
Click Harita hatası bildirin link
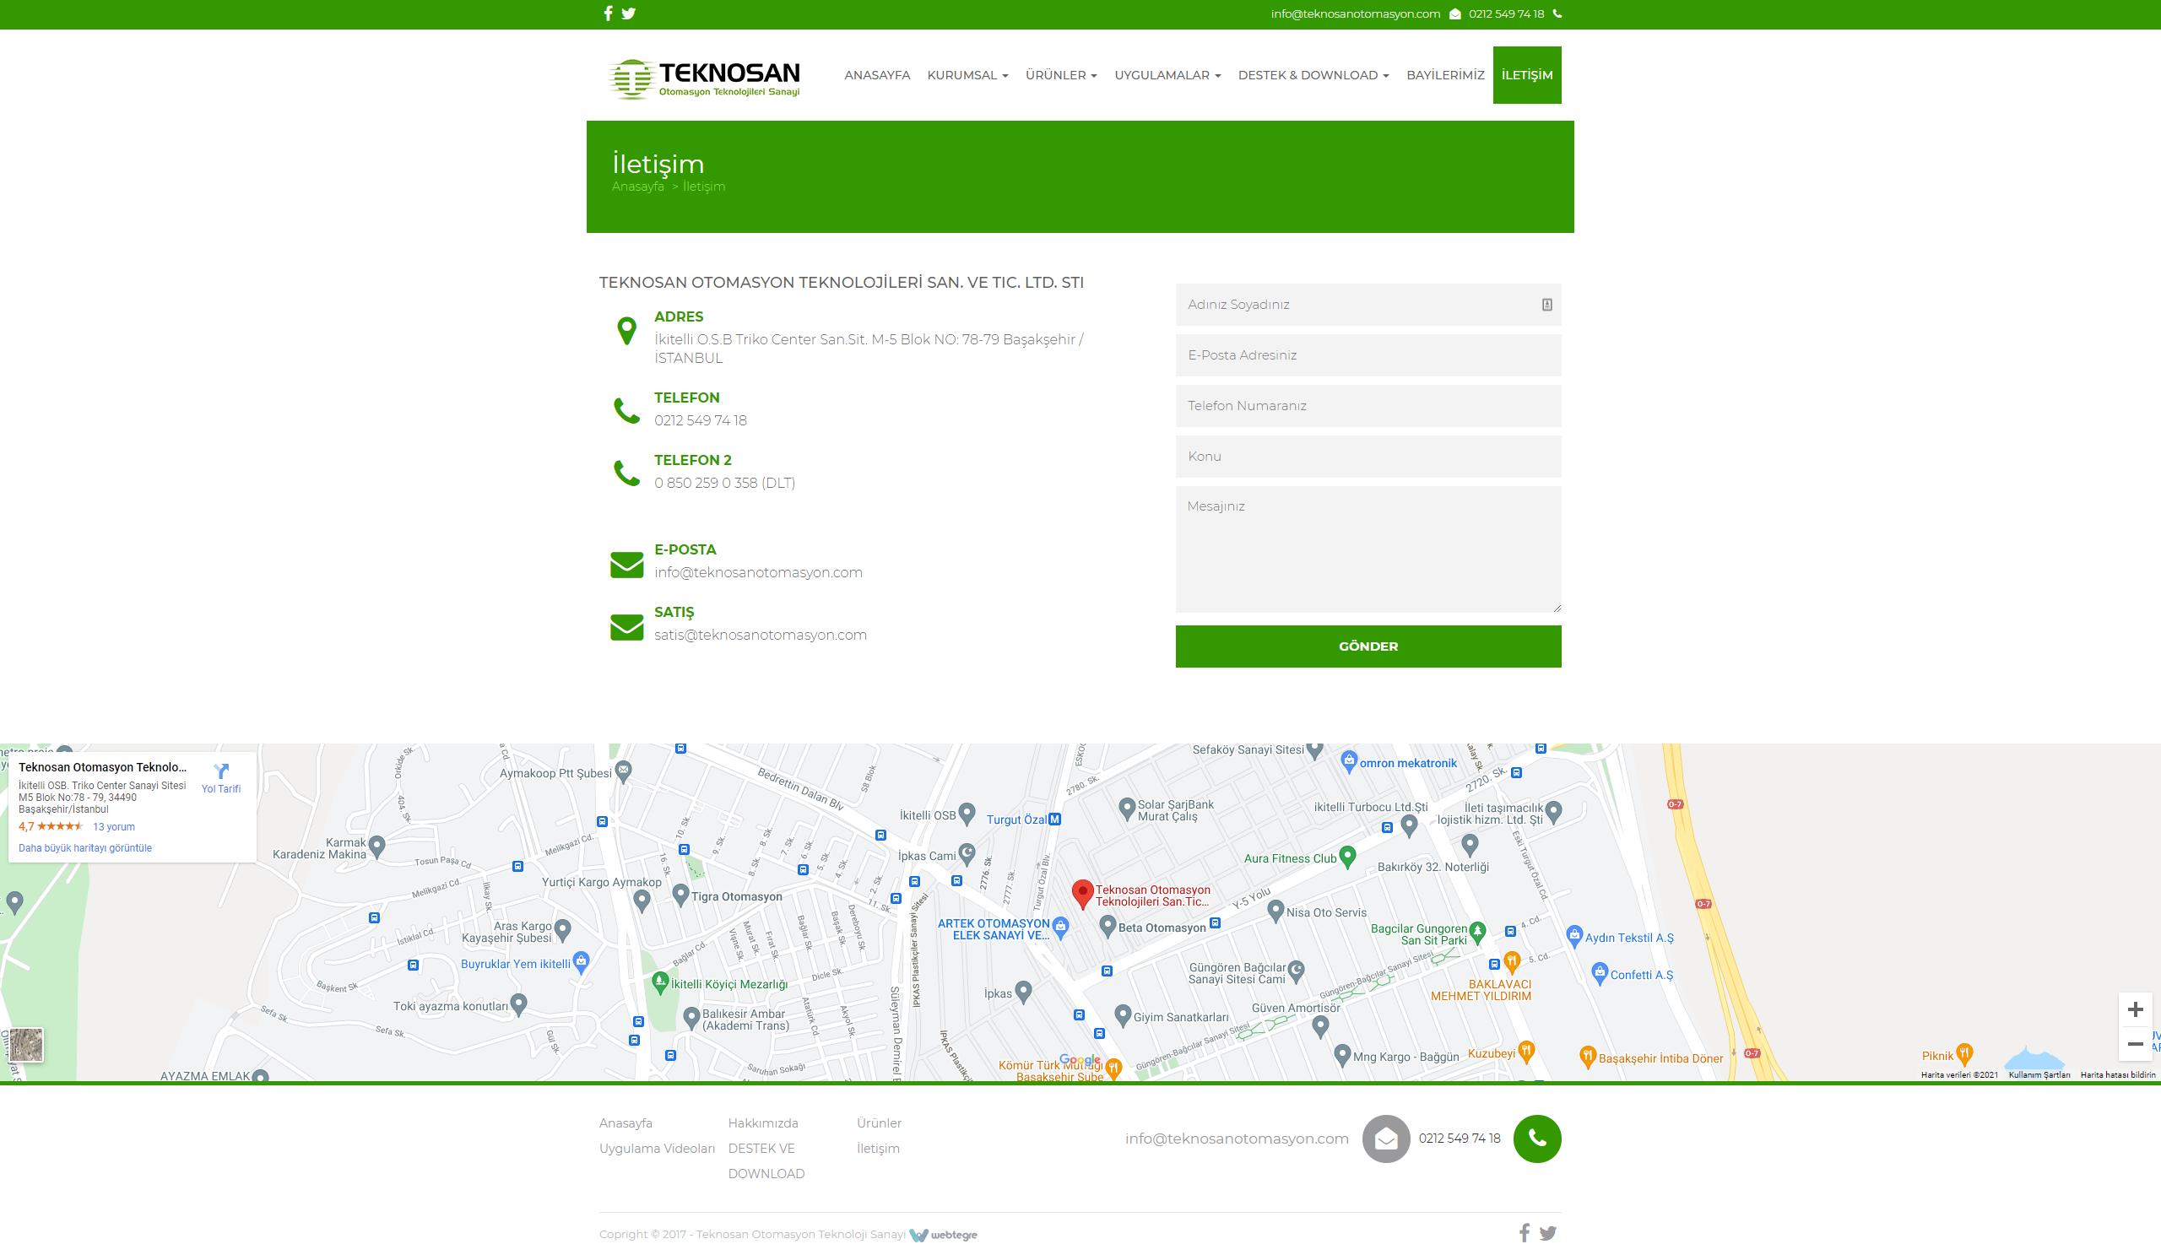coord(2117,1074)
